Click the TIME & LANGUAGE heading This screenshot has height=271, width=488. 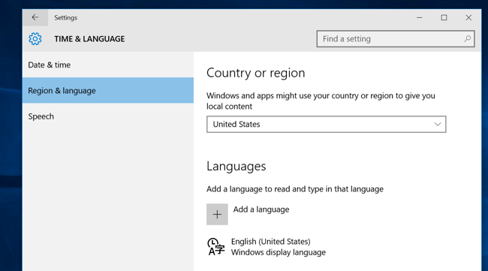point(89,39)
